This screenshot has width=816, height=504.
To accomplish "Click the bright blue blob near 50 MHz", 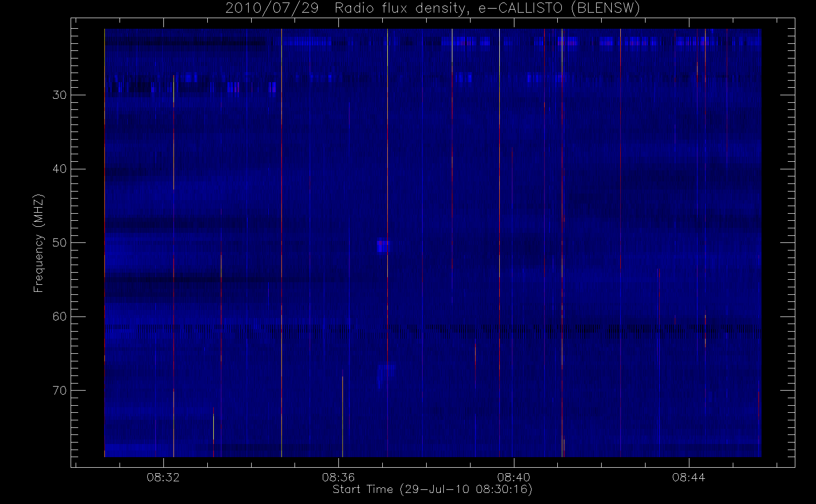I will pos(382,246).
